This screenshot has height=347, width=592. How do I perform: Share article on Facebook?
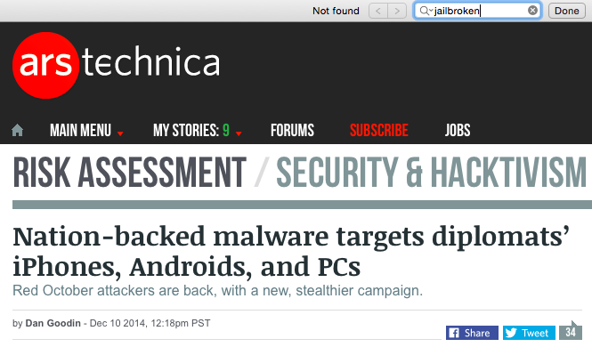[x=472, y=333]
